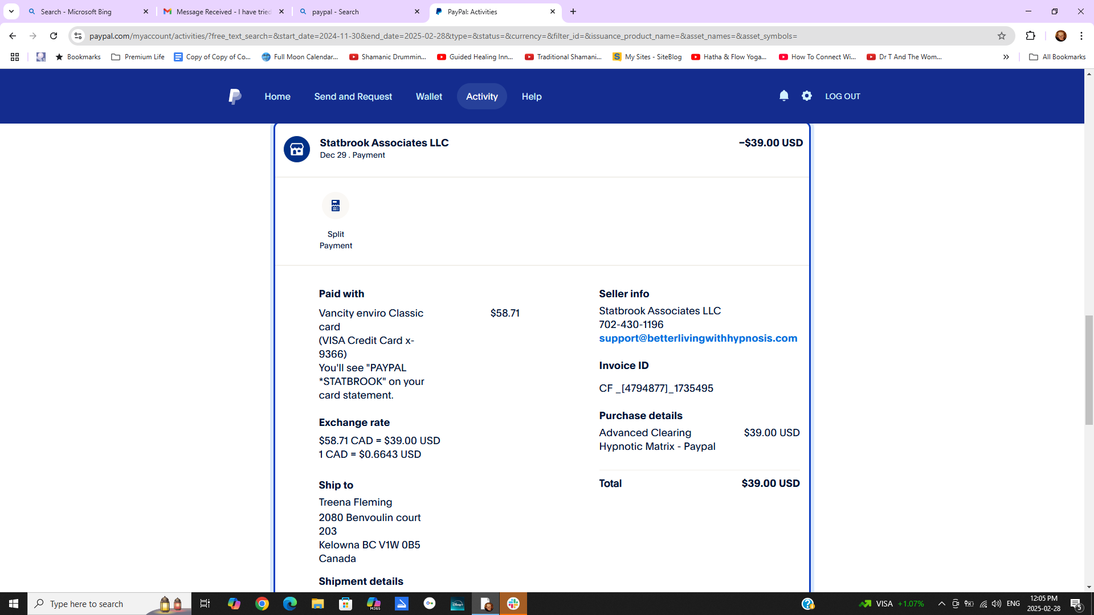Image resolution: width=1094 pixels, height=615 pixels.
Task: Open the notifications bell
Action: [783, 96]
